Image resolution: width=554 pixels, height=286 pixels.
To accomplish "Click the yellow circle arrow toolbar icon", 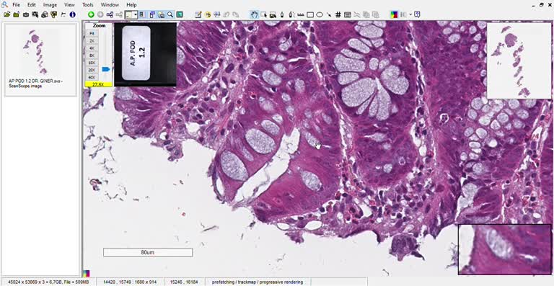I will (208, 14).
